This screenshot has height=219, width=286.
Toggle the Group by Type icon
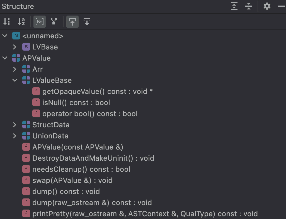(x=54, y=22)
